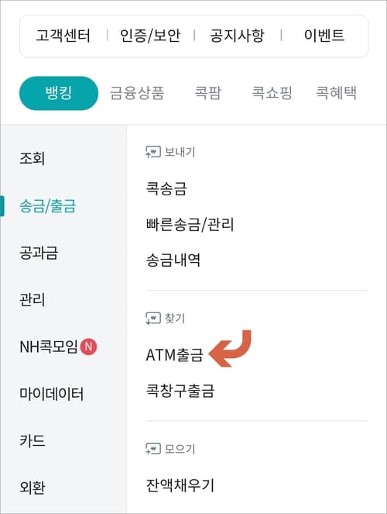Open 고객센터 link
The height and width of the screenshot is (514, 387).
tap(63, 36)
